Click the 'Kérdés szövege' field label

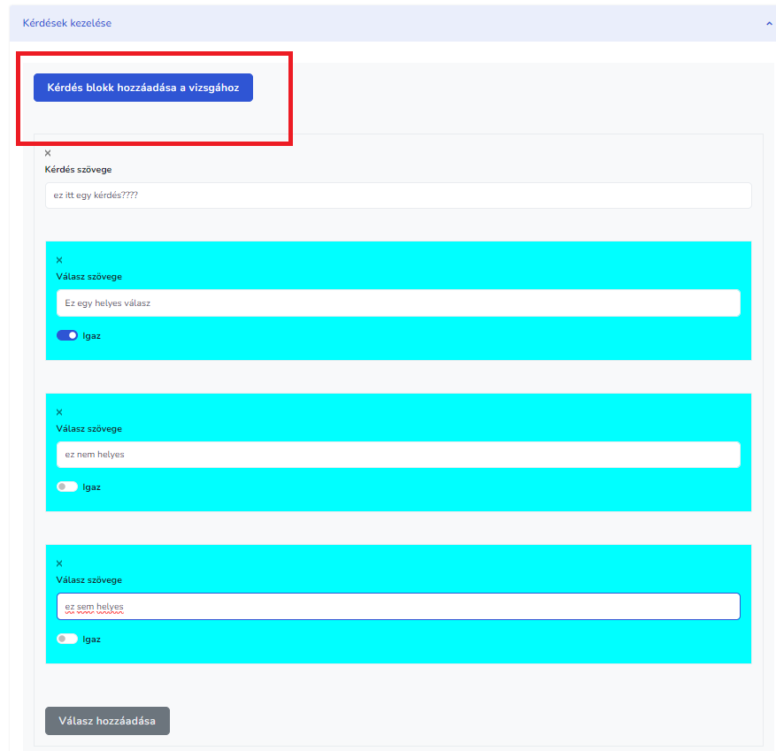[x=79, y=170]
